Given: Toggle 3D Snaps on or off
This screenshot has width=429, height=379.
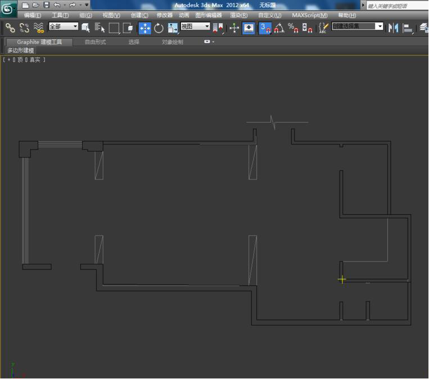Looking at the screenshot, I should (265, 28).
